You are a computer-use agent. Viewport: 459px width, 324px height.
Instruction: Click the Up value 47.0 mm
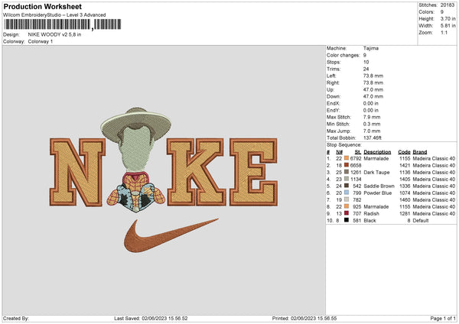click(373, 89)
